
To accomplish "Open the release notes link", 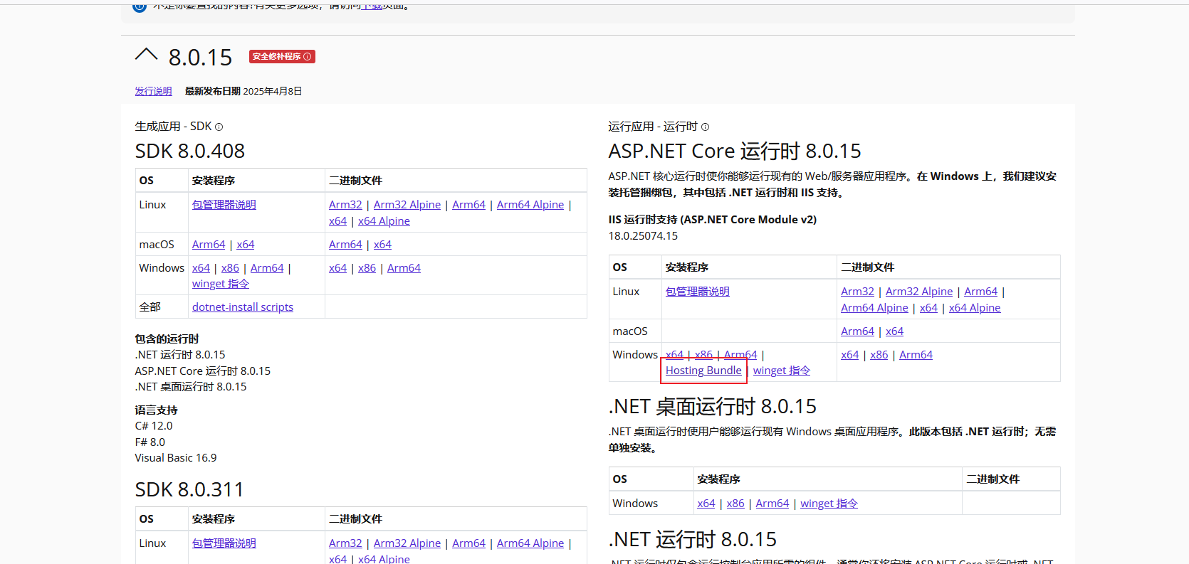I will click(153, 91).
